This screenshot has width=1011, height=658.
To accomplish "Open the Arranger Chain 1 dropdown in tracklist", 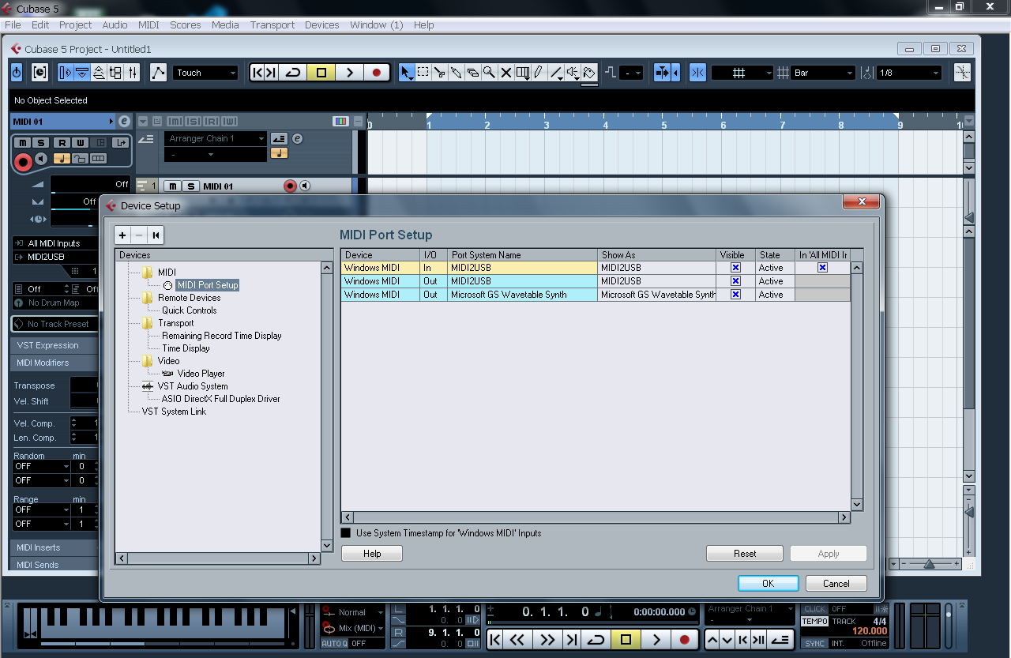I will 216,139.
